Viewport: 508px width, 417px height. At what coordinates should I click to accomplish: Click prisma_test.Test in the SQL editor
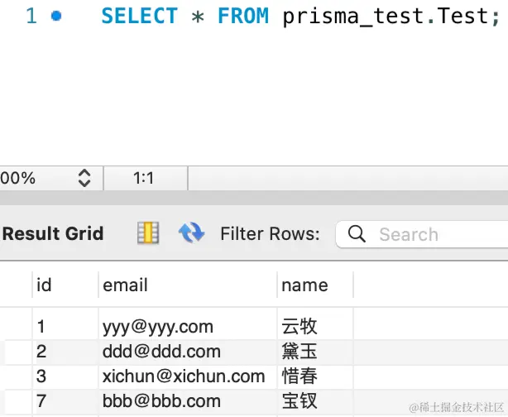(386, 17)
